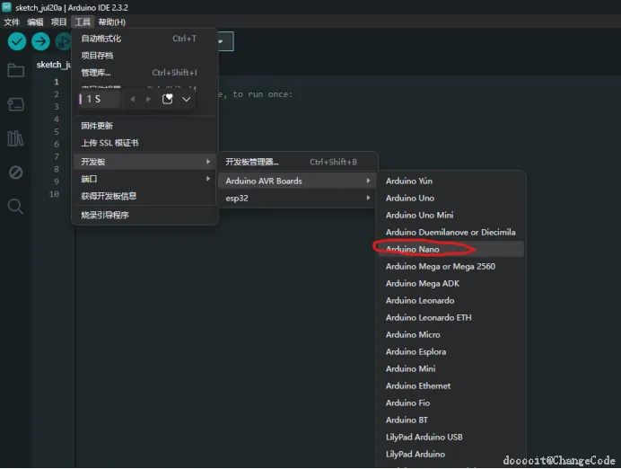The width and height of the screenshot is (621, 469).
Task: Select 获得开发板信息 menu entry
Action: click(145, 196)
